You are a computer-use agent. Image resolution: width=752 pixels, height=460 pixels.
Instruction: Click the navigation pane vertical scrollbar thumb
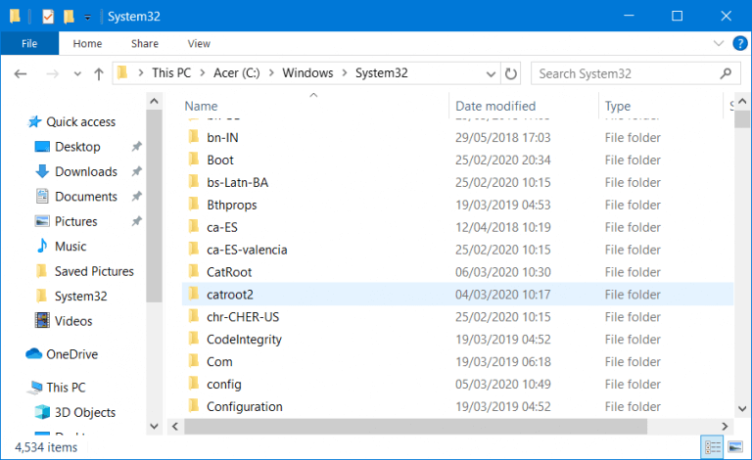point(154,207)
